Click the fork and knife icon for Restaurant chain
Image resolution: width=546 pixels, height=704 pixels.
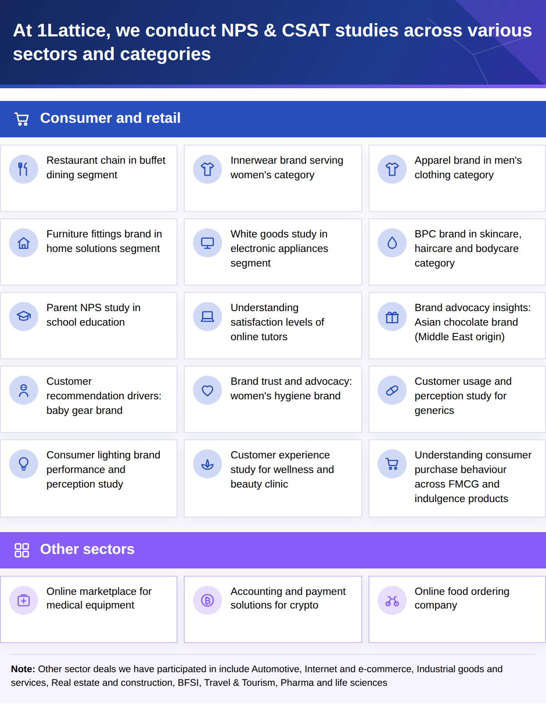click(x=24, y=169)
